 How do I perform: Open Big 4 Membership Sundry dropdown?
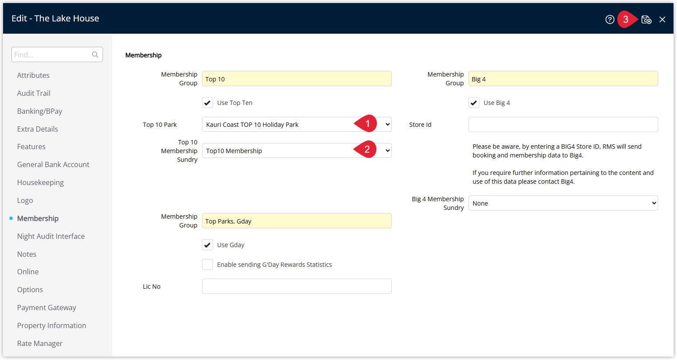tap(563, 203)
